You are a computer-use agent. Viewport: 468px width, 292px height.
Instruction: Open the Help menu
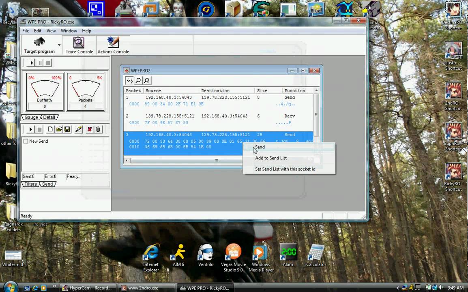86,31
